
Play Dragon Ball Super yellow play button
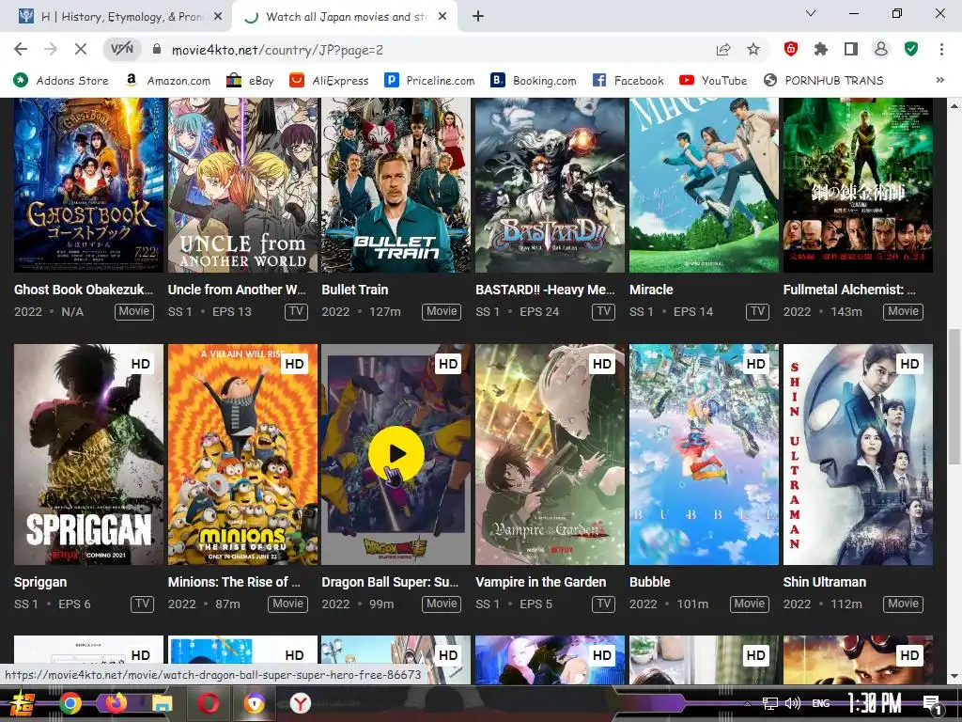click(396, 454)
